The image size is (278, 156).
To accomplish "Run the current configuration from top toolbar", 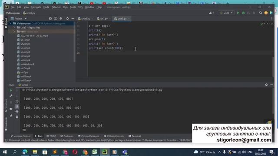I will coord(238,13).
